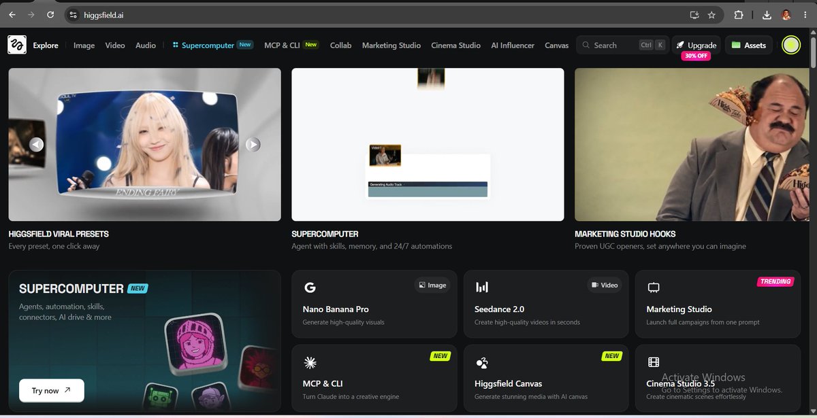Click the TRENDING badge on Marketing Studio
The width and height of the screenshot is (817, 418).
click(x=775, y=281)
